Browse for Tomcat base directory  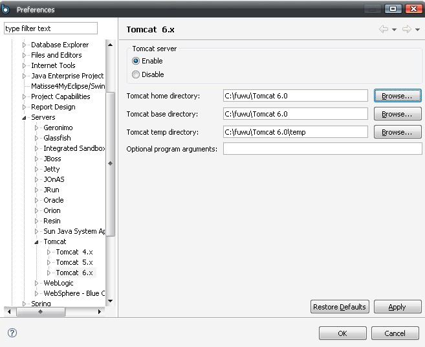[x=397, y=114]
